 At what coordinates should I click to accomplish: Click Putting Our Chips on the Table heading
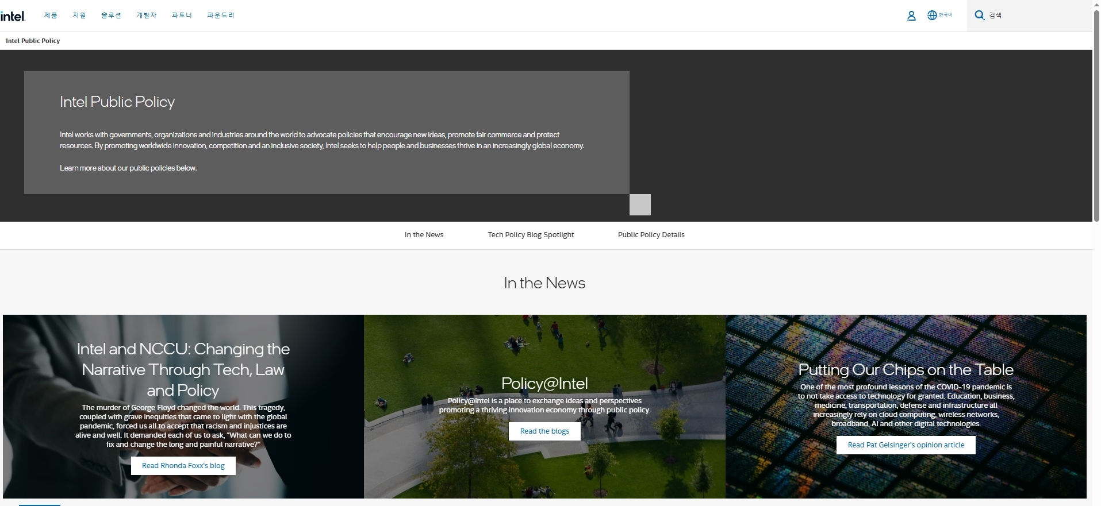pos(906,369)
